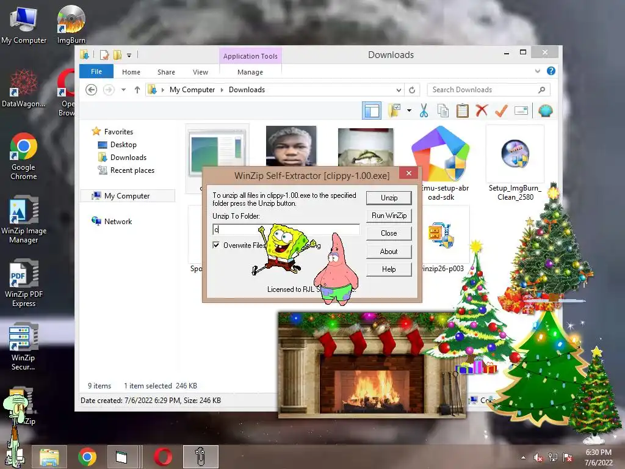The height and width of the screenshot is (469, 625).
Task: Select Desktop under Favorites
Action: click(x=123, y=145)
